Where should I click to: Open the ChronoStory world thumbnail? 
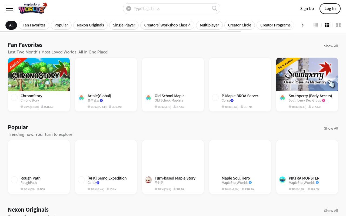[x=39, y=75]
